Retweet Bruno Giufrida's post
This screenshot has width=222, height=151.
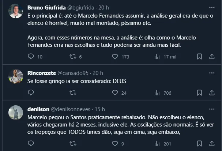coord(72,57)
